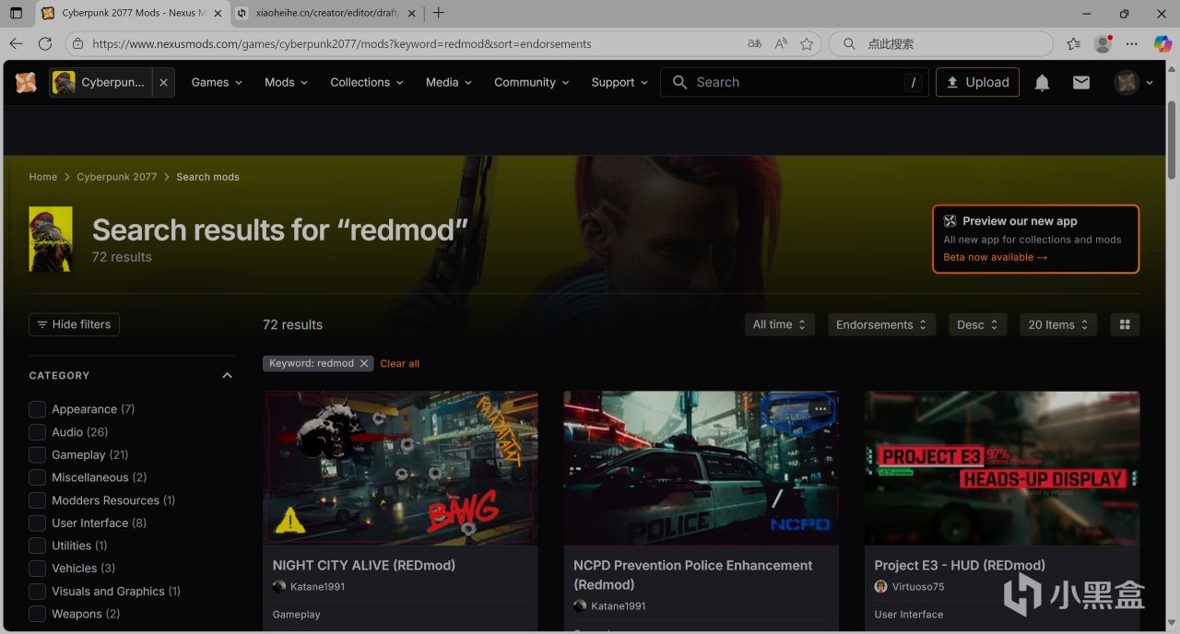Click the Upload button
Viewport: 1180px width, 634px height.
(x=977, y=82)
